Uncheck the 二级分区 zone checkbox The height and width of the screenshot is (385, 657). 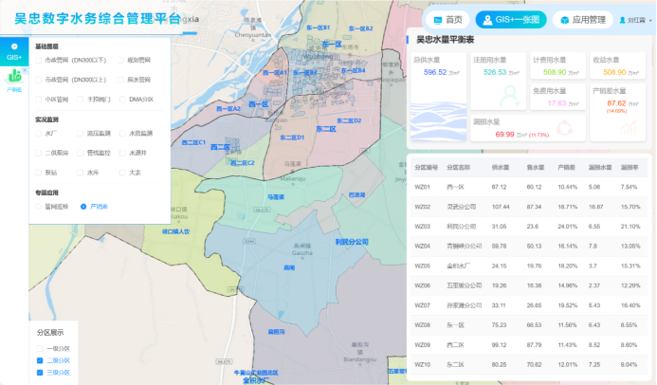[40, 360]
